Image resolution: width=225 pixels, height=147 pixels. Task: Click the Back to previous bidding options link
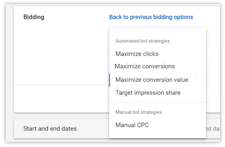[x=151, y=17]
